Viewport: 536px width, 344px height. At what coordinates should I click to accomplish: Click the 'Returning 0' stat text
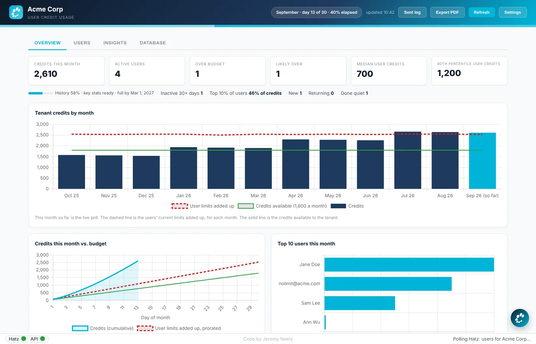pyautogui.click(x=321, y=93)
